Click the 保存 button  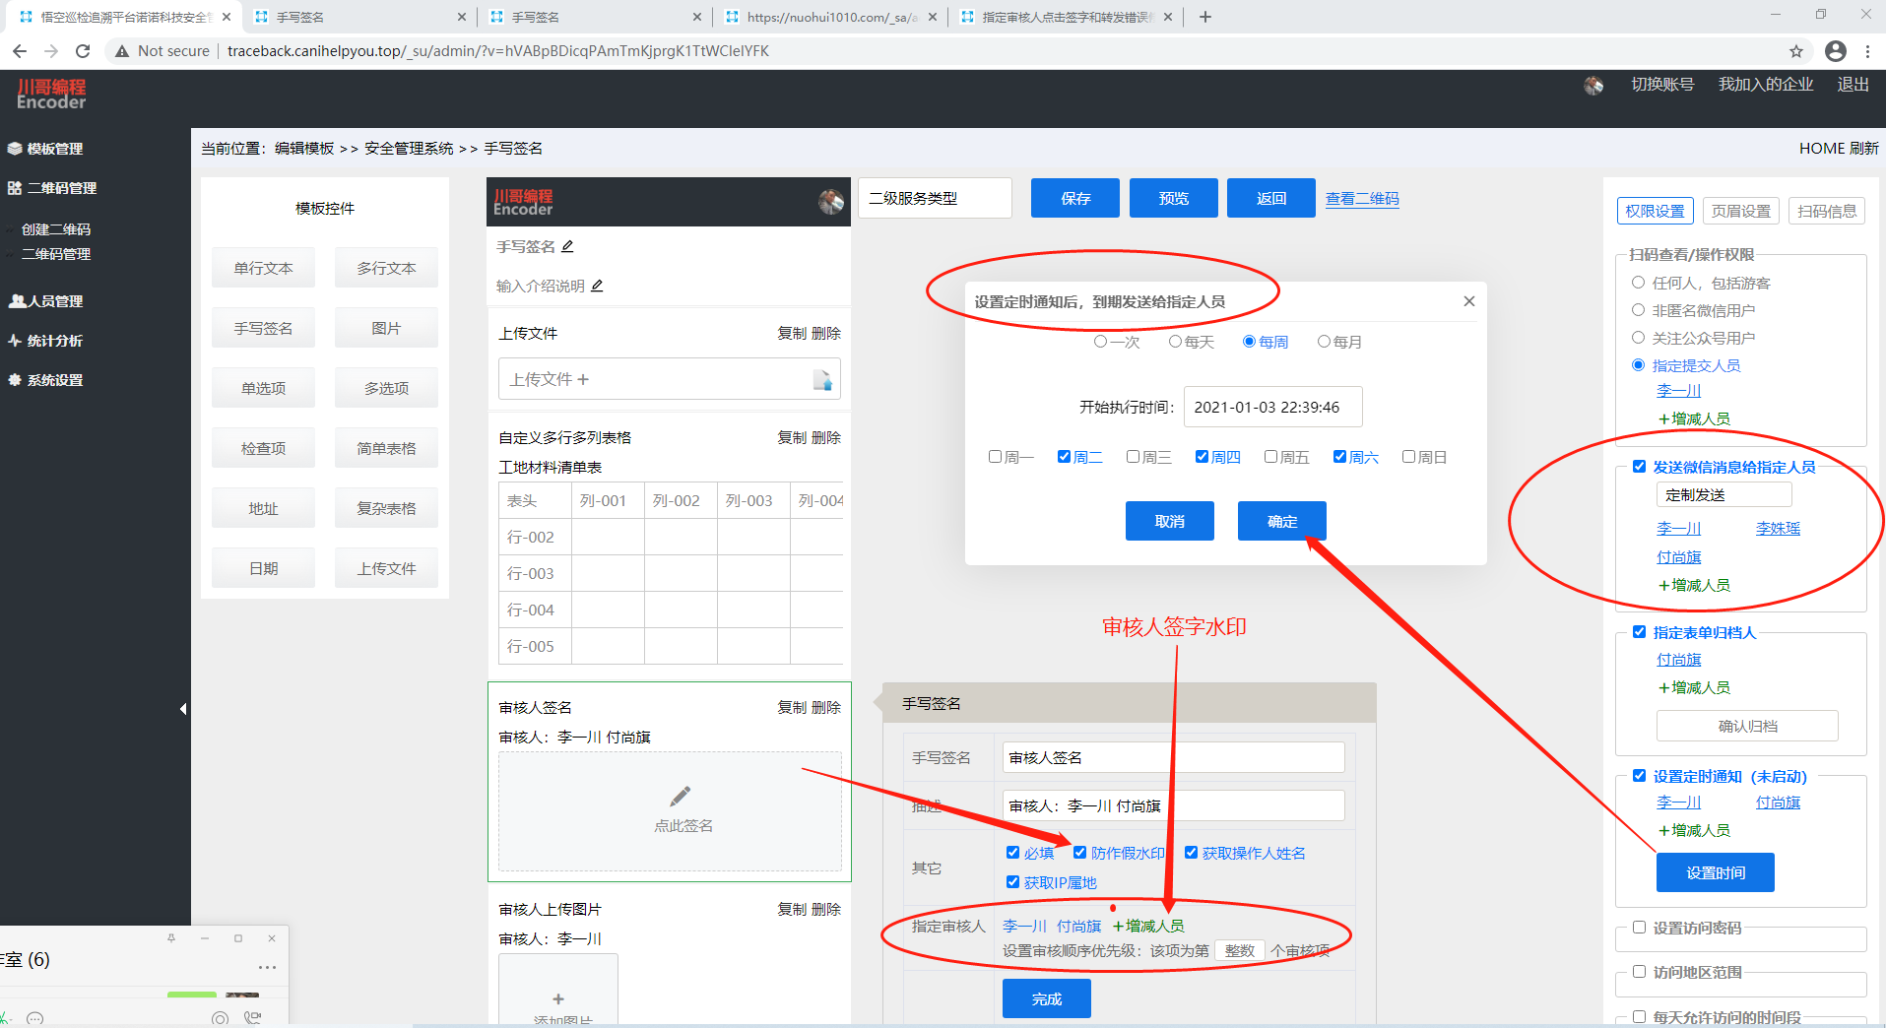(x=1074, y=198)
